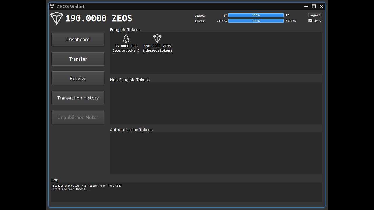Click the 190.0000 ZEOS header balance
This screenshot has height=210, width=374.
click(99, 18)
